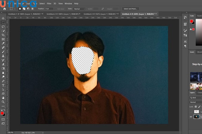Select the Lasso tool
202x134 pixels.
coord(3,27)
